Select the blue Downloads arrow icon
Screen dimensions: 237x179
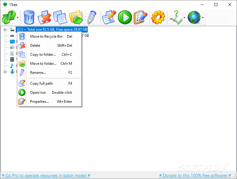[x=12, y=72]
